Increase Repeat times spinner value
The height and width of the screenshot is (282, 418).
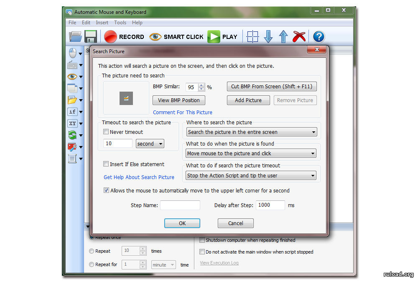(143, 249)
